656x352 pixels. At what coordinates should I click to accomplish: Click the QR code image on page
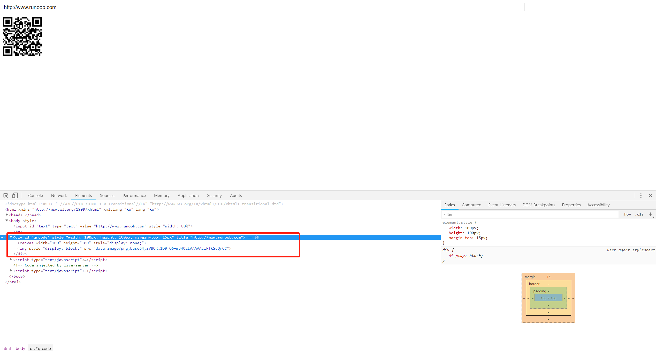pyautogui.click(x=22, y=37)
